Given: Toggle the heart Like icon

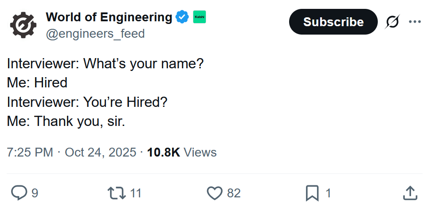Looking at the screenshot, I should point(215,193).
